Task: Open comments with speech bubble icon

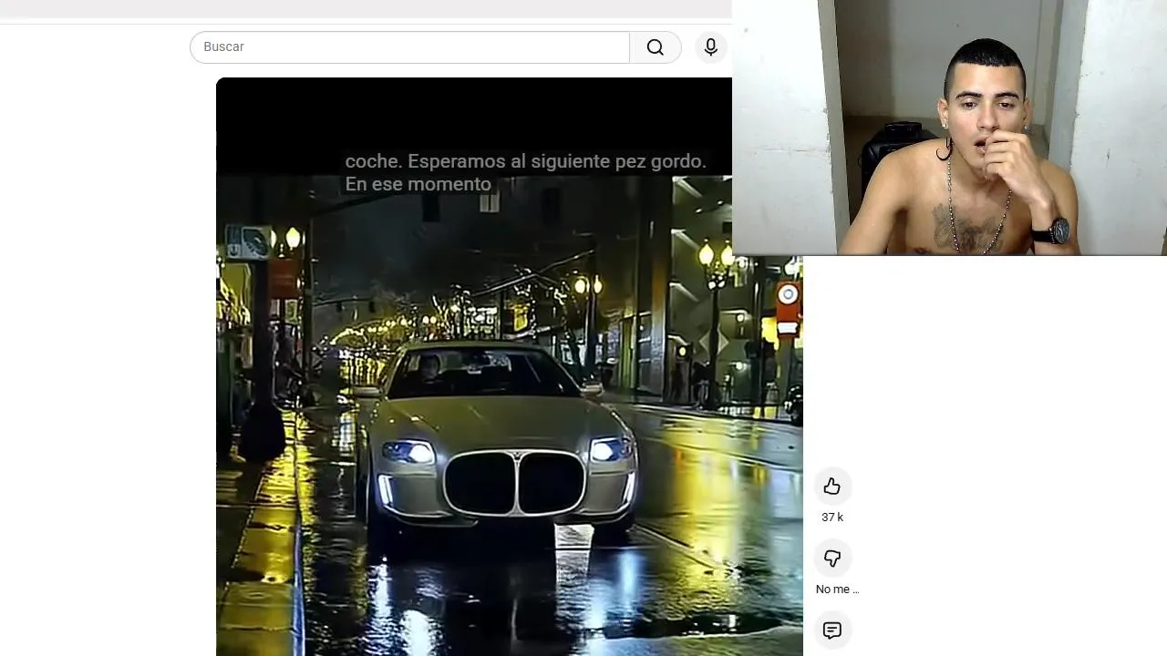Action: coord(832,630)
